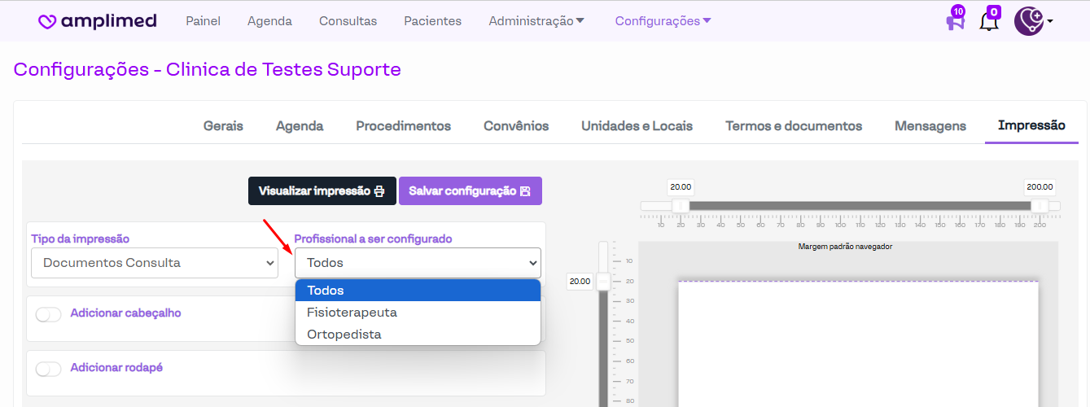Select Fisioterapeuta from the list

352,313
